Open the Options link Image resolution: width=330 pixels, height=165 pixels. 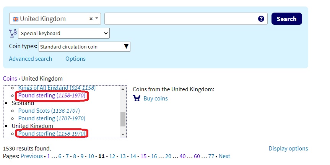tap(75, 59)
